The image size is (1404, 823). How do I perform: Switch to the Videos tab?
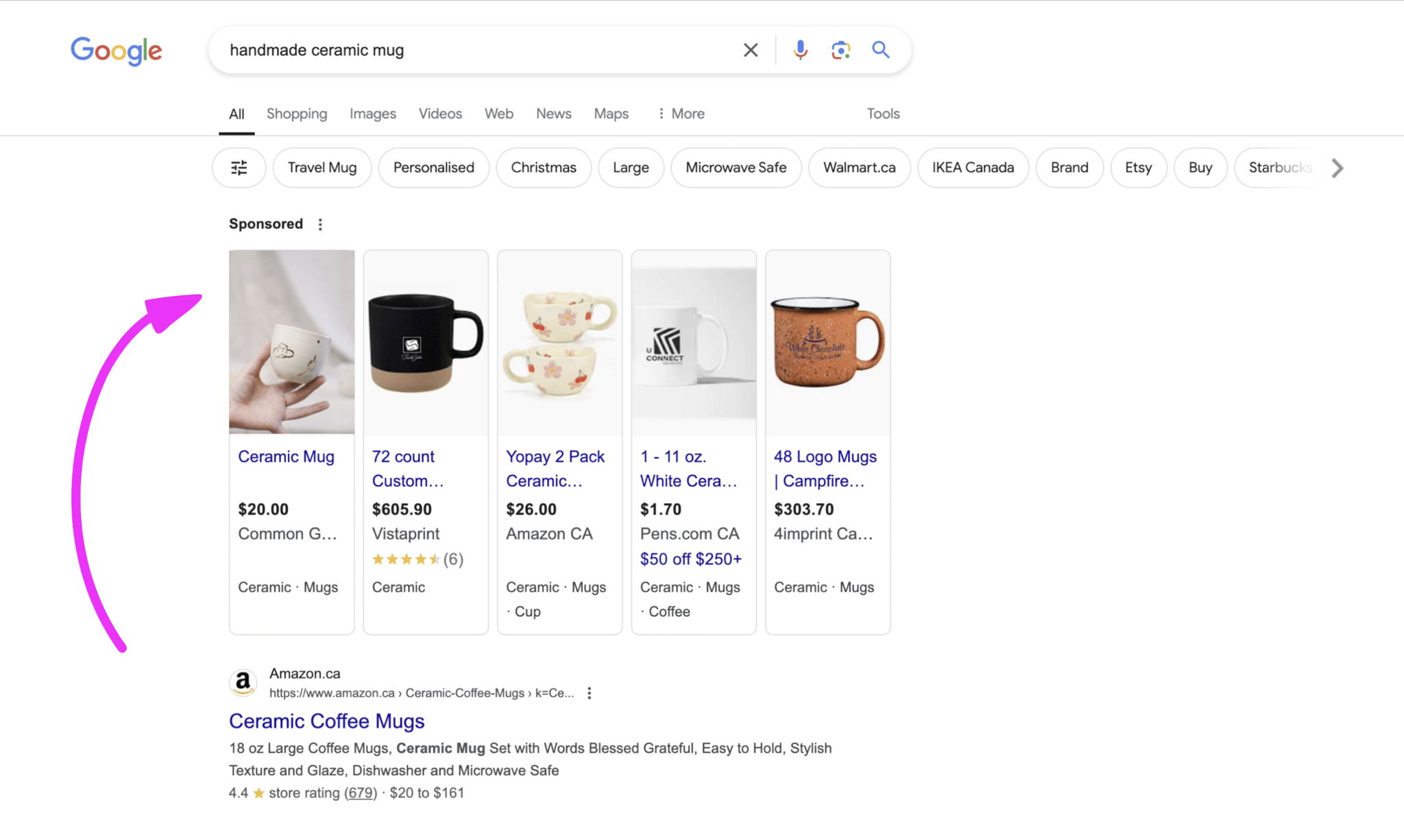coord(440,114)
